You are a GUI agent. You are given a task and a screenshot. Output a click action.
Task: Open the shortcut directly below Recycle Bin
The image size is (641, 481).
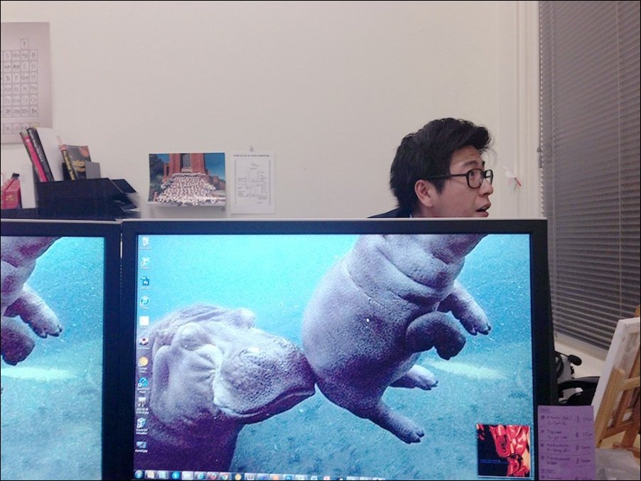coord(145,262)
